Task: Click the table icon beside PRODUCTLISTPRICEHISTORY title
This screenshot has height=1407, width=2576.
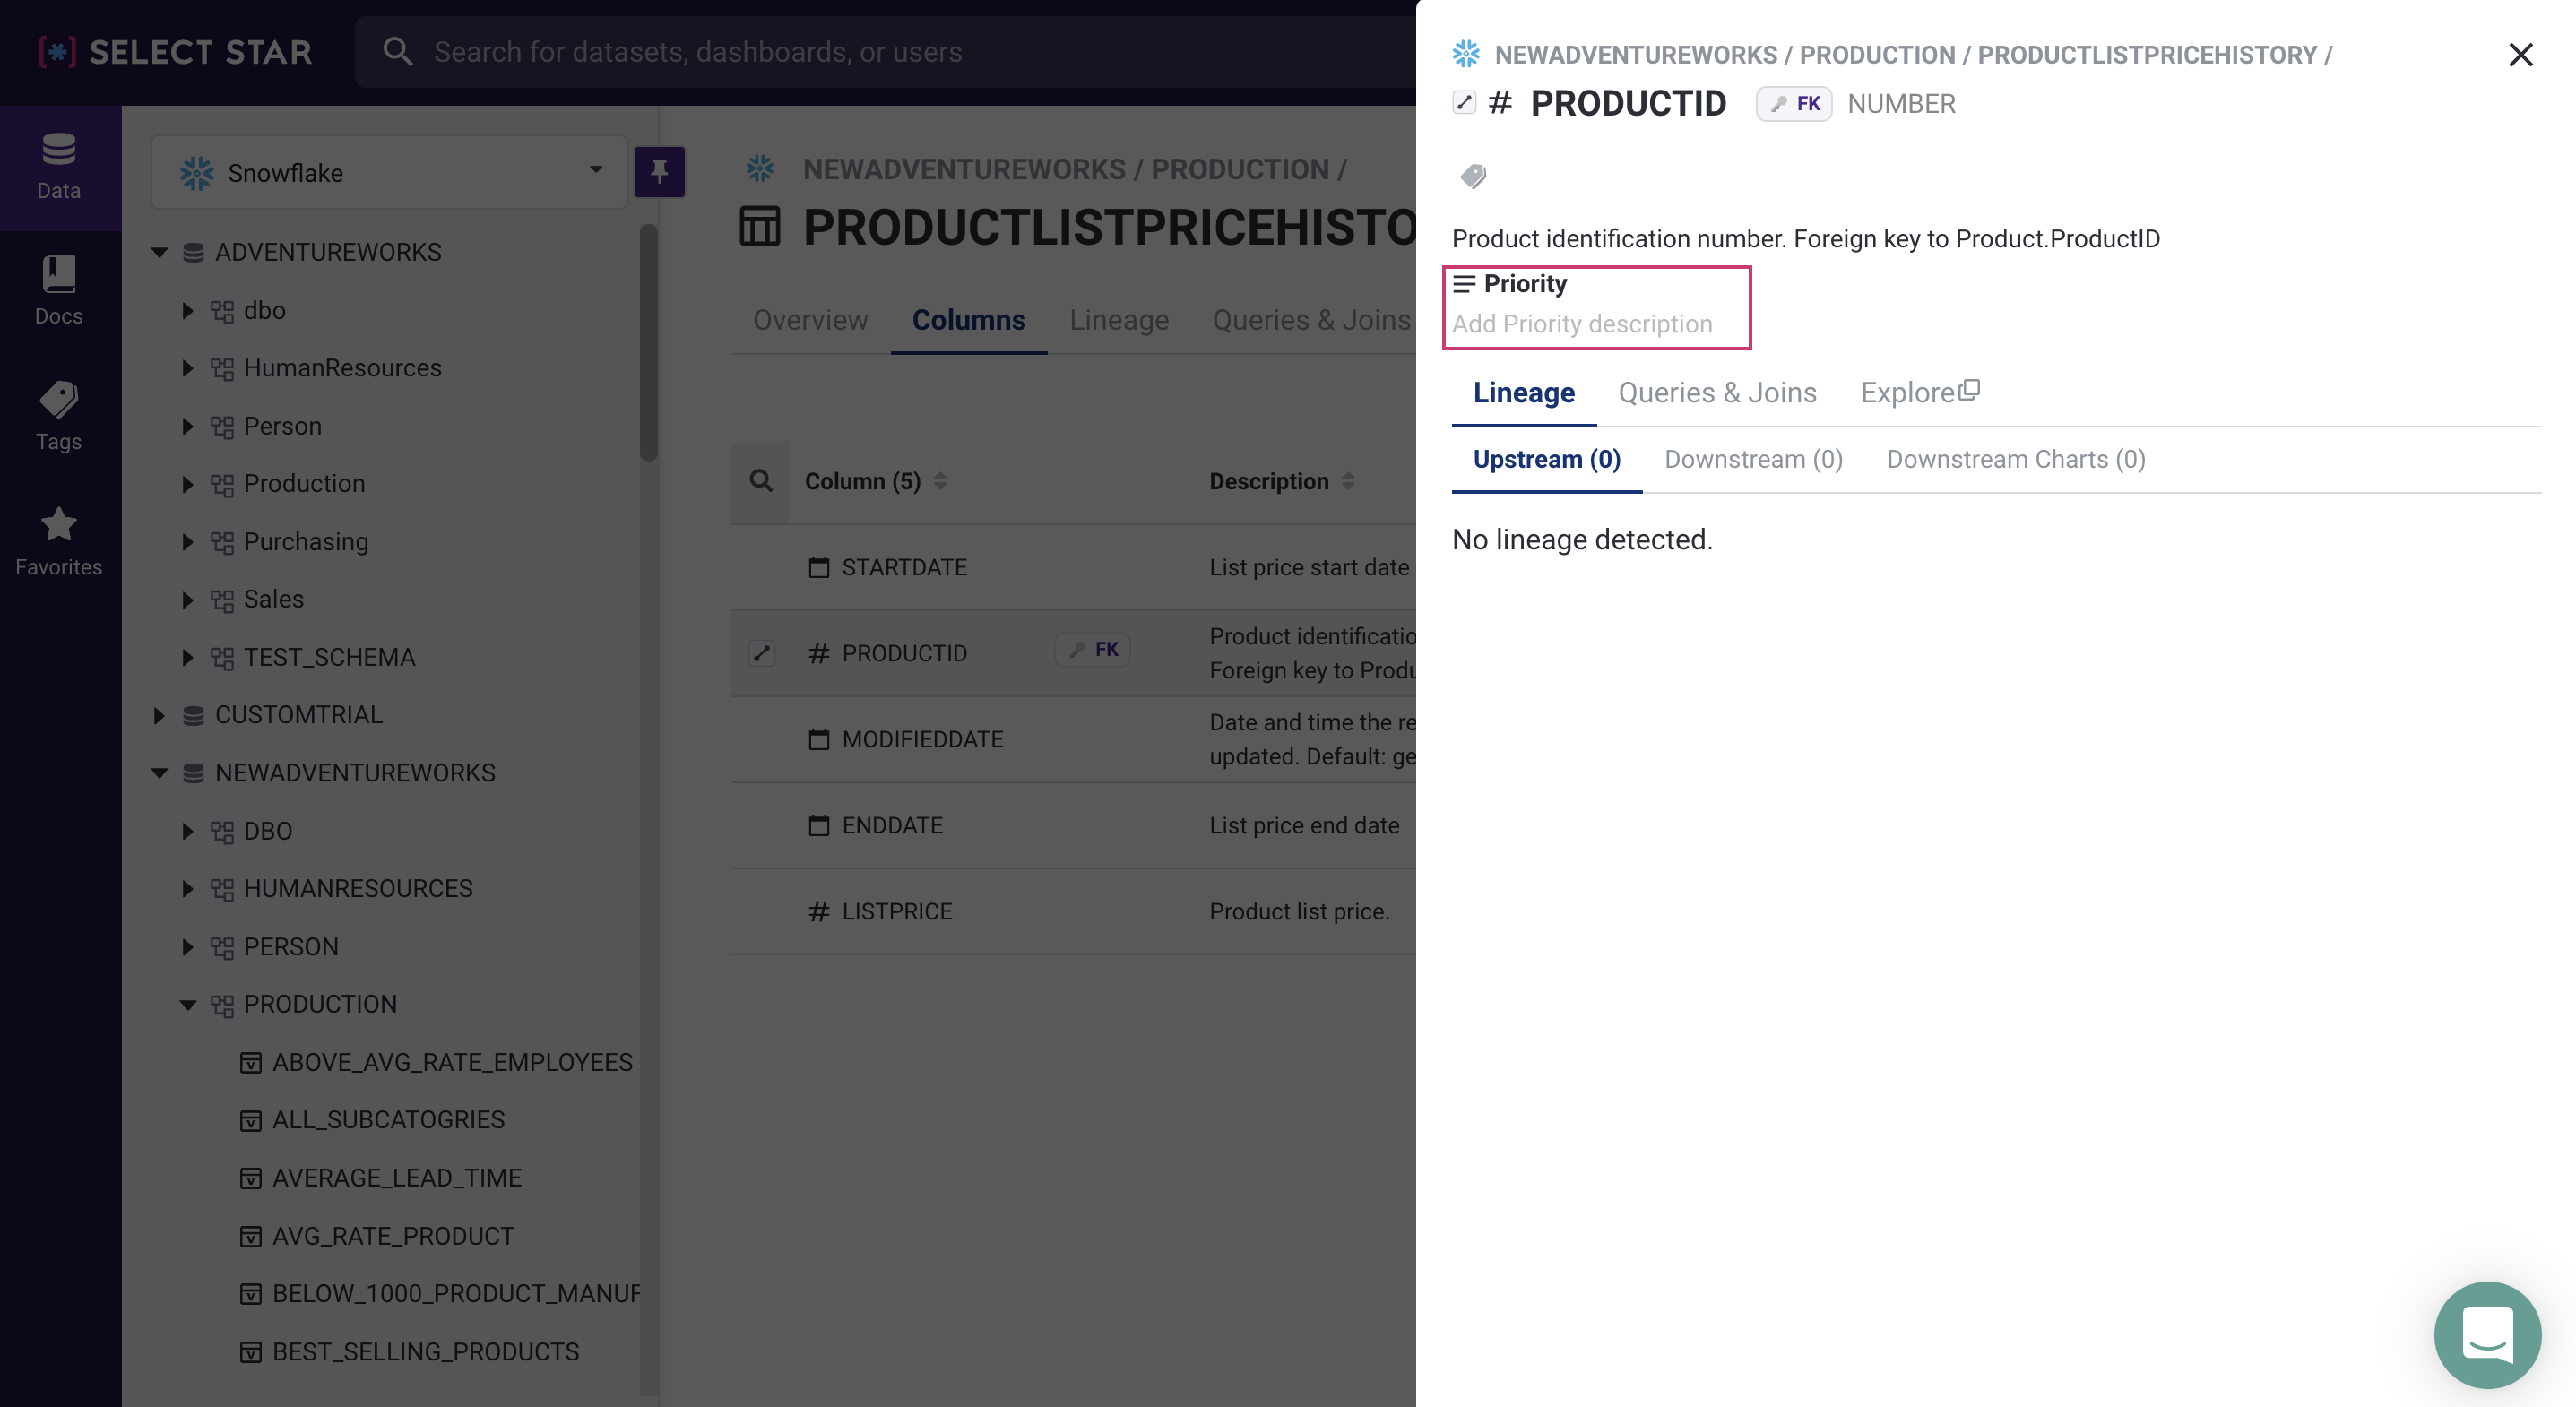Action: pyautogui.click(x=760, y=226)
